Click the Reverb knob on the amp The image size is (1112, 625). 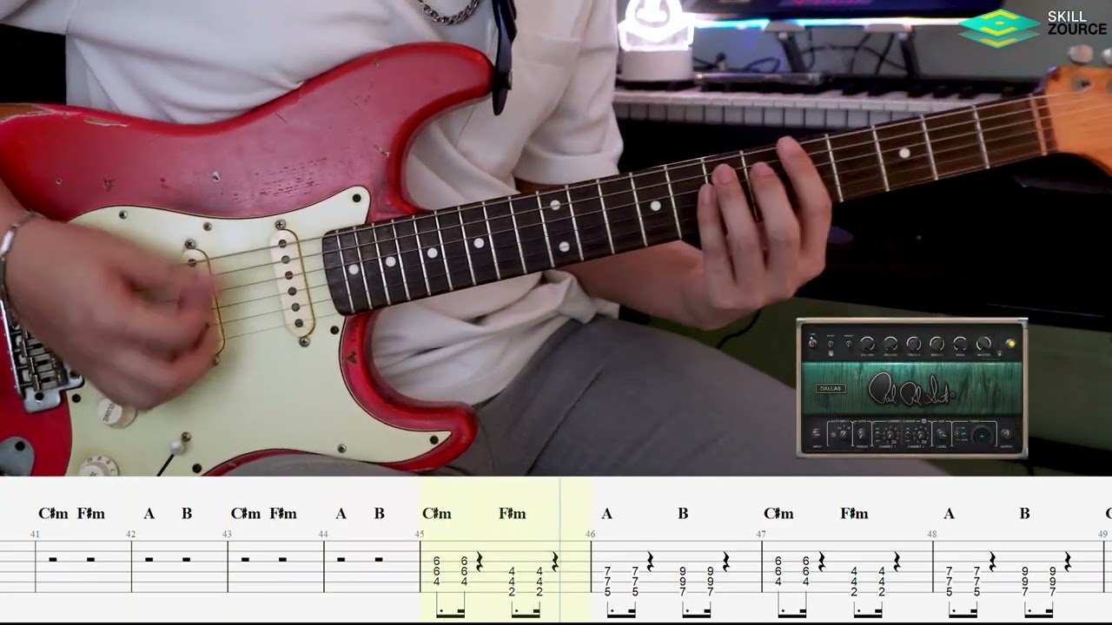(890, 345)
